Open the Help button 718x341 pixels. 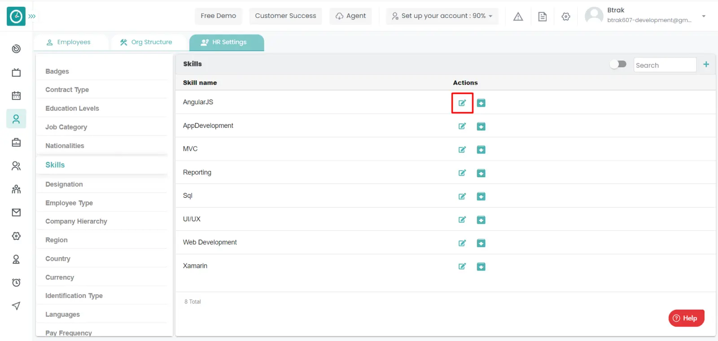tap(686, 318)
